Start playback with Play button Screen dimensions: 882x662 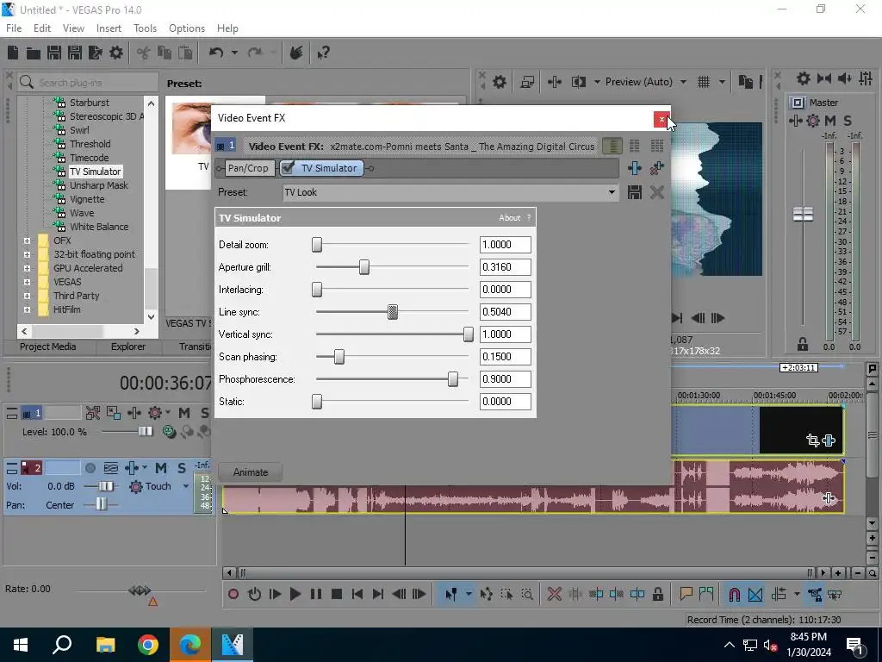coord(295,594)
